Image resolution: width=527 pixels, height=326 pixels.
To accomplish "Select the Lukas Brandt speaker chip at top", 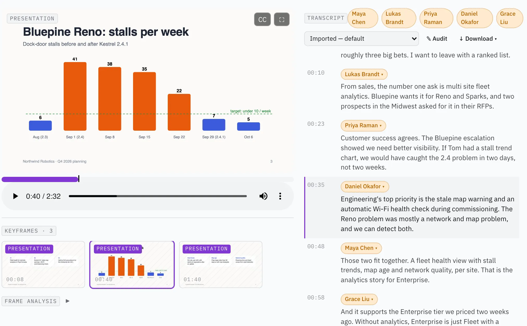I will [399, 18].
